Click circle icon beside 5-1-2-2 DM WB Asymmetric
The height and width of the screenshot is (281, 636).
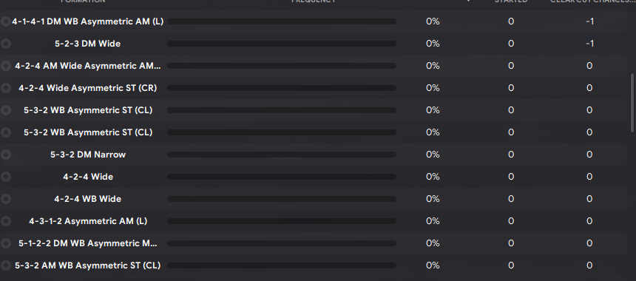point(5,243)
